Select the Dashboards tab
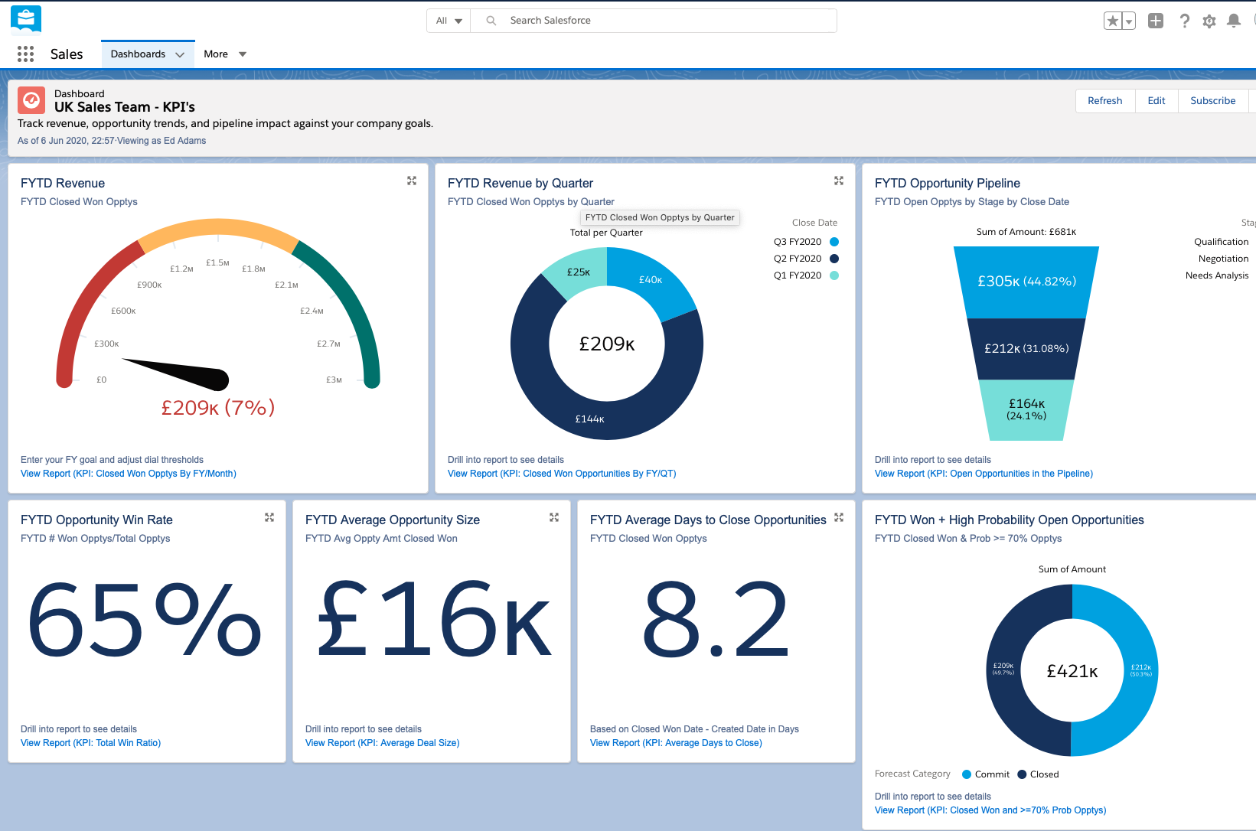The image size is (1256, 831). tap(138, 54)
